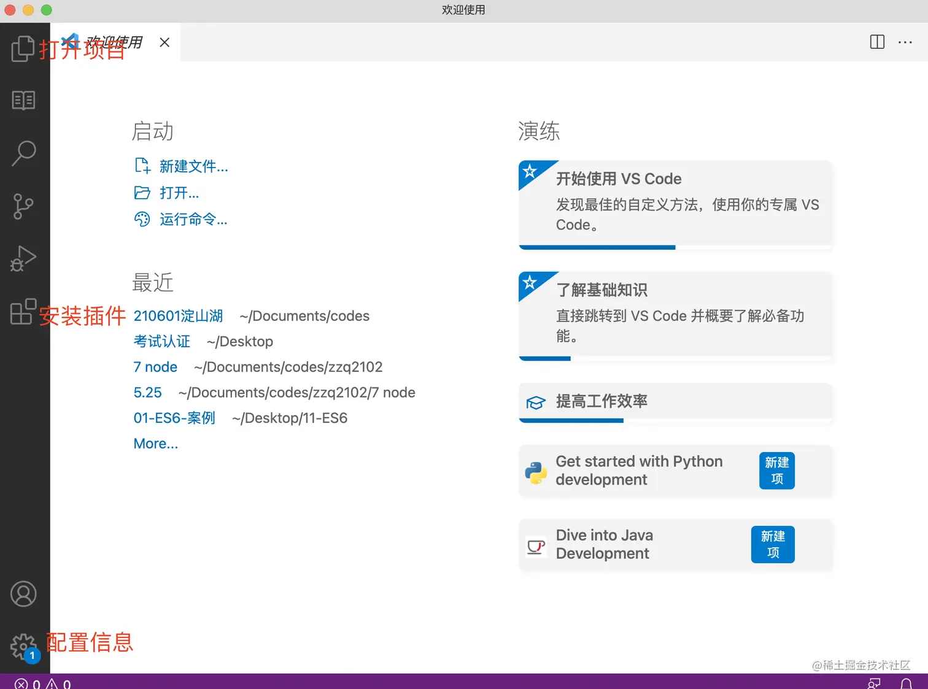
Task: Click the 新建文件... link
Action: 194,166
